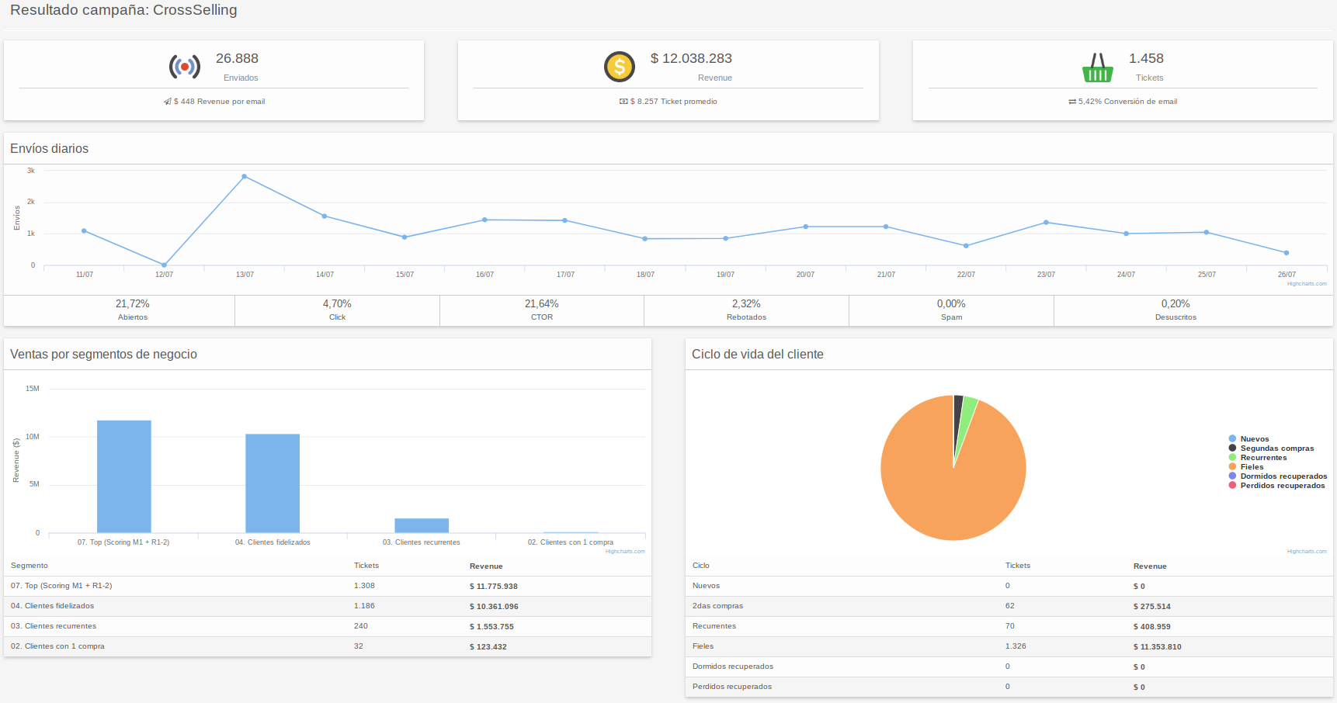Click the Ciclo column header
The width and height of the screenshot is (1337, 703).
[701, 566]
